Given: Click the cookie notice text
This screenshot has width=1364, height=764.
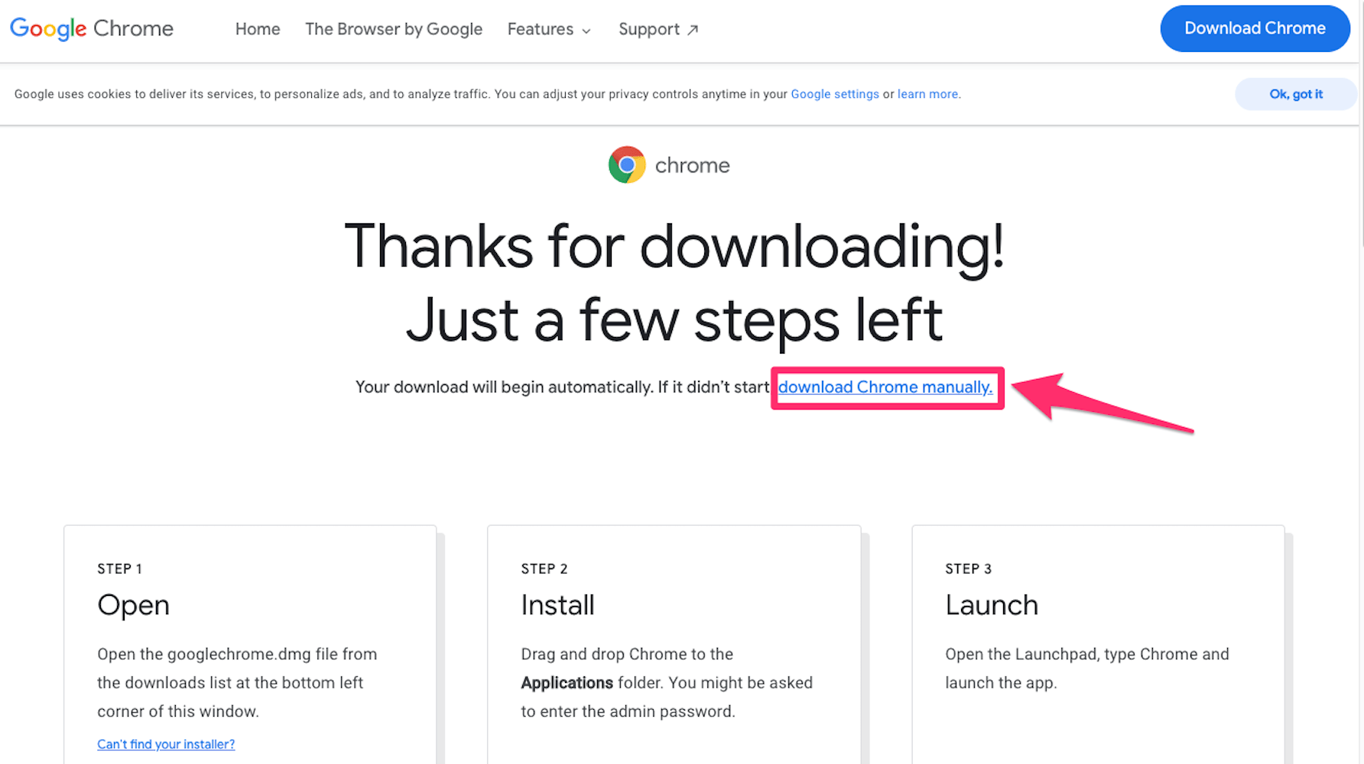Looking at the screenshot, I should [x=488, y=94].
